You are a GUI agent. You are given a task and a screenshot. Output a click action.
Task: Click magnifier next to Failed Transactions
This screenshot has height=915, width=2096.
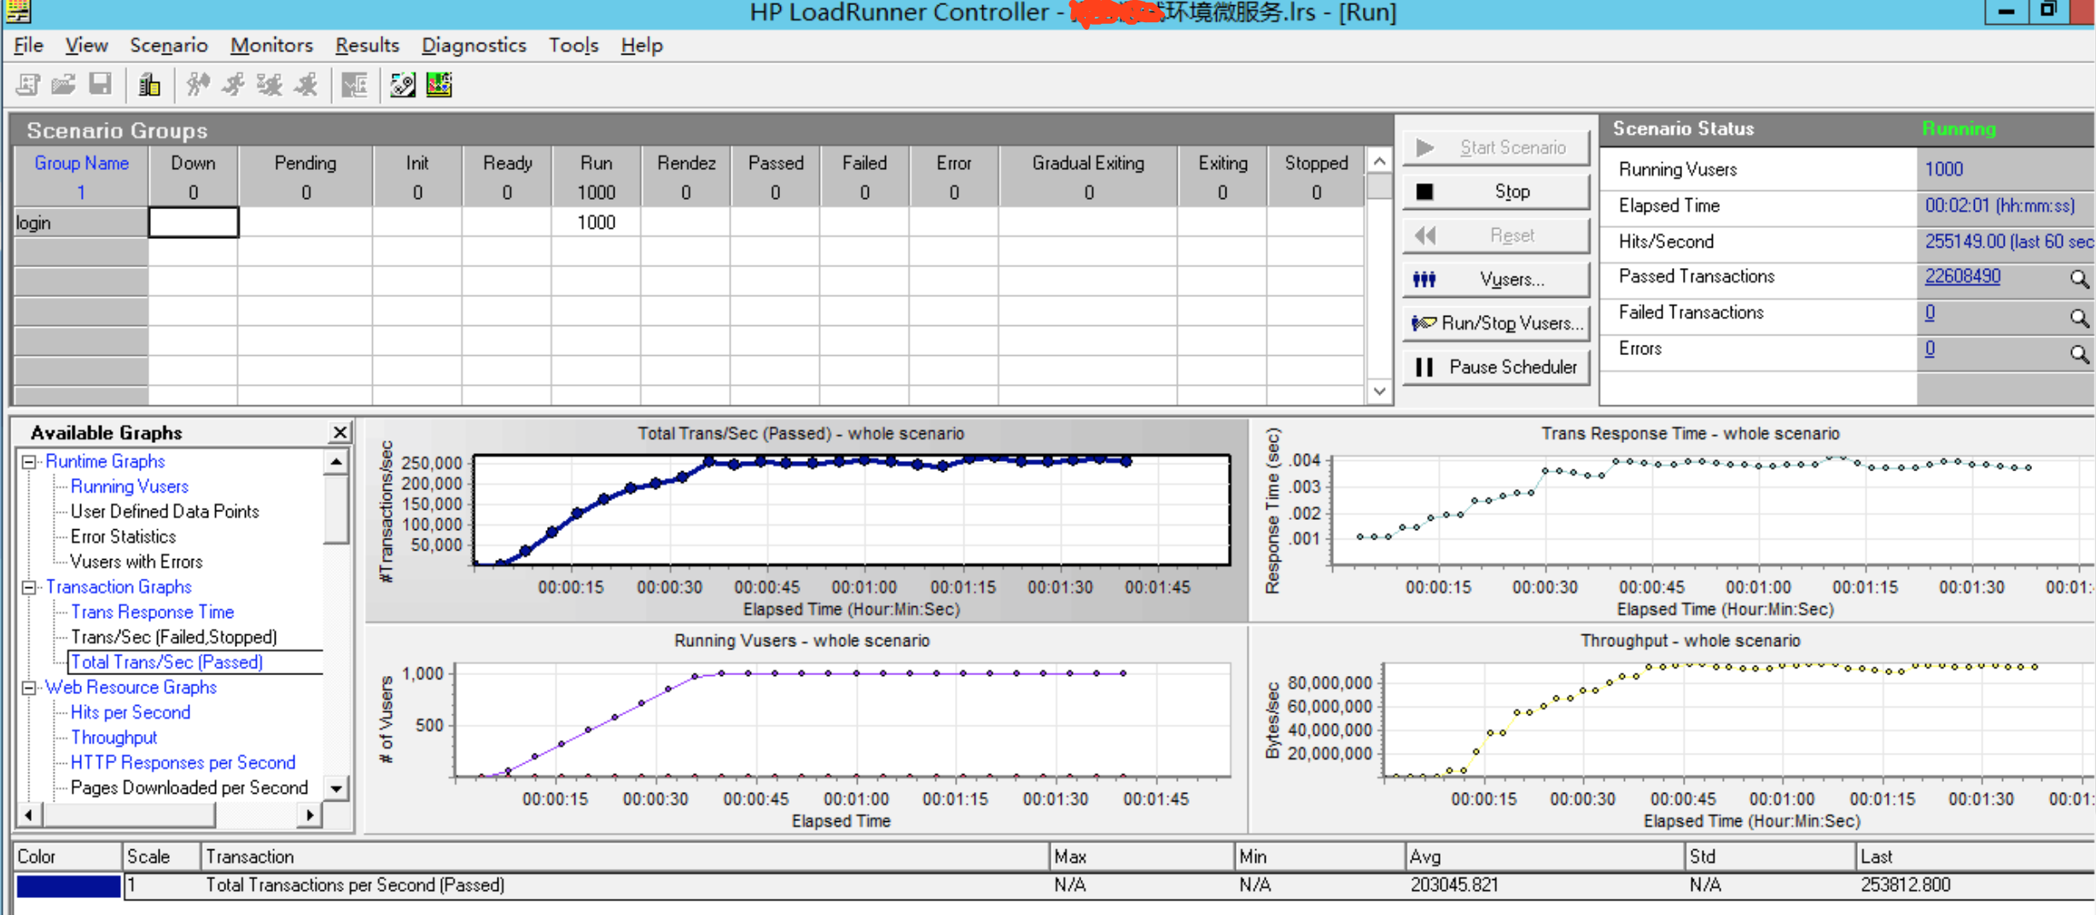pyautogui.click(x=2079, y=318)
